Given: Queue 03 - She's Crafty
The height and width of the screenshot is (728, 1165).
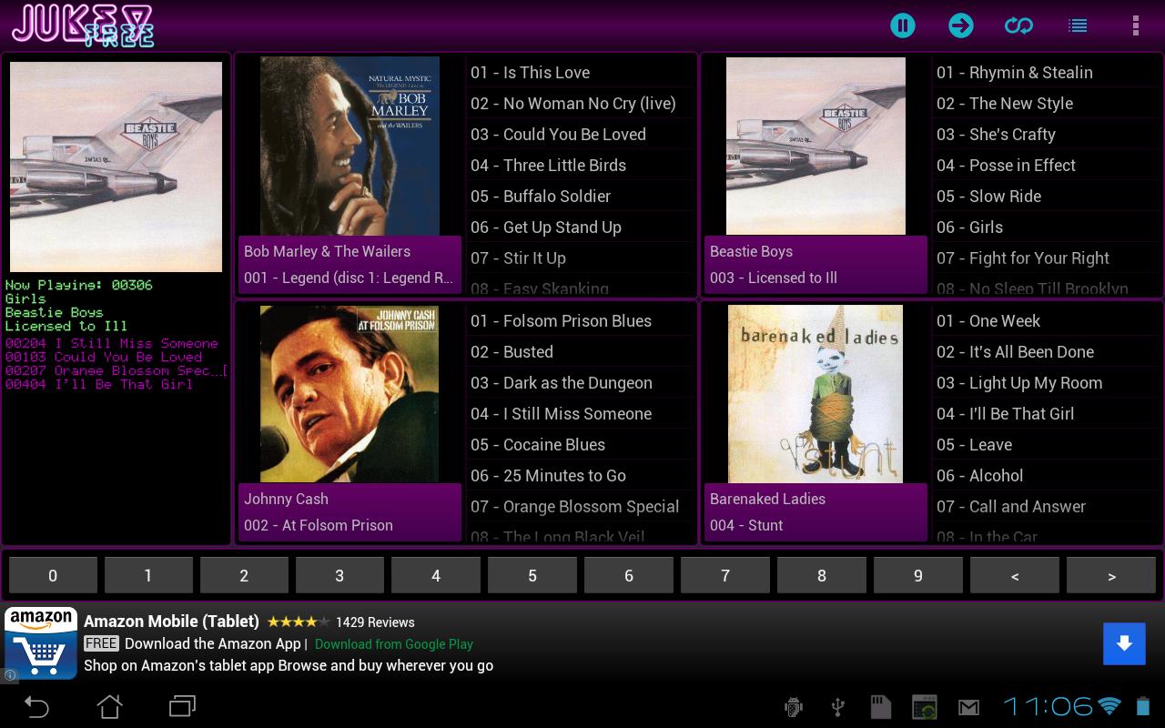Looking at the screenshot, I should tap(1047, 135).
